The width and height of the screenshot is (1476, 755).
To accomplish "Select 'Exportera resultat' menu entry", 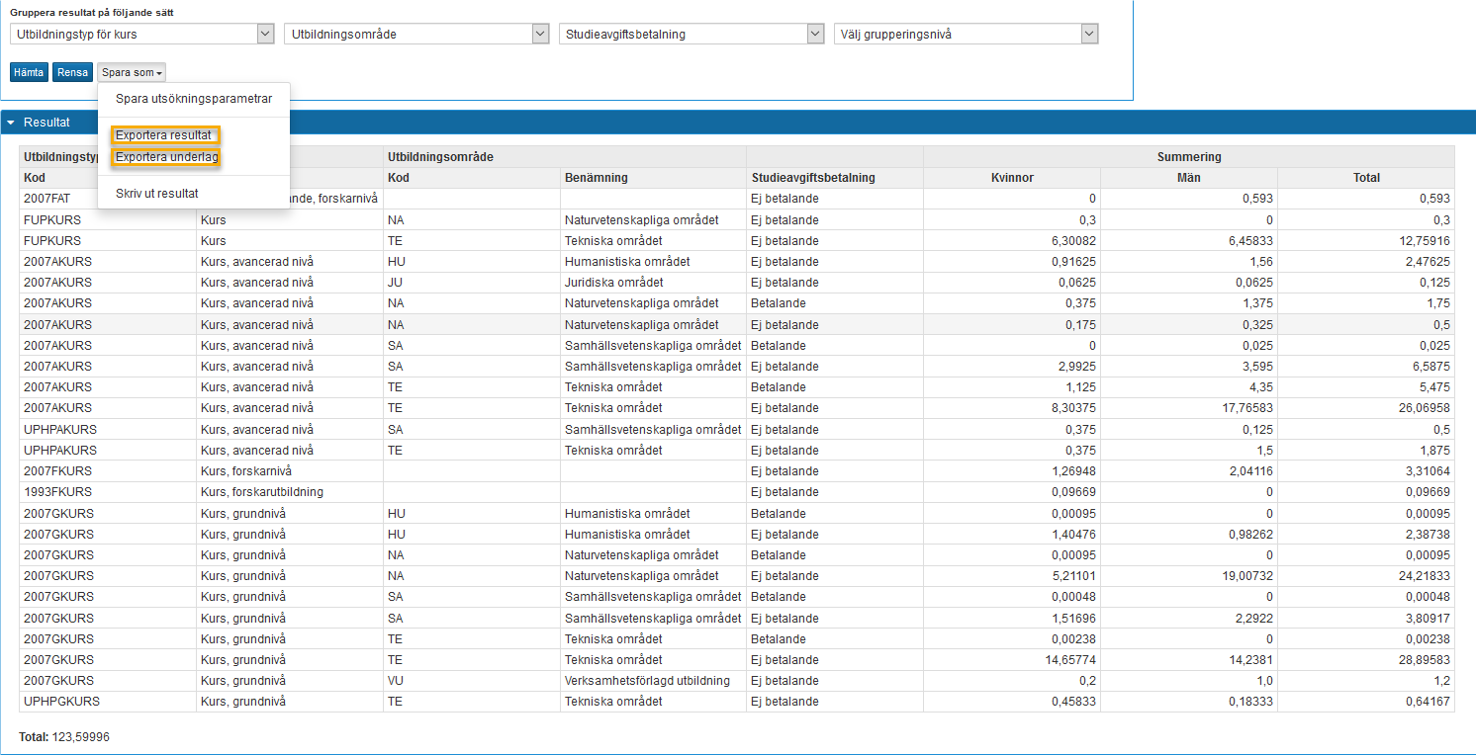I will pos(164,135).
